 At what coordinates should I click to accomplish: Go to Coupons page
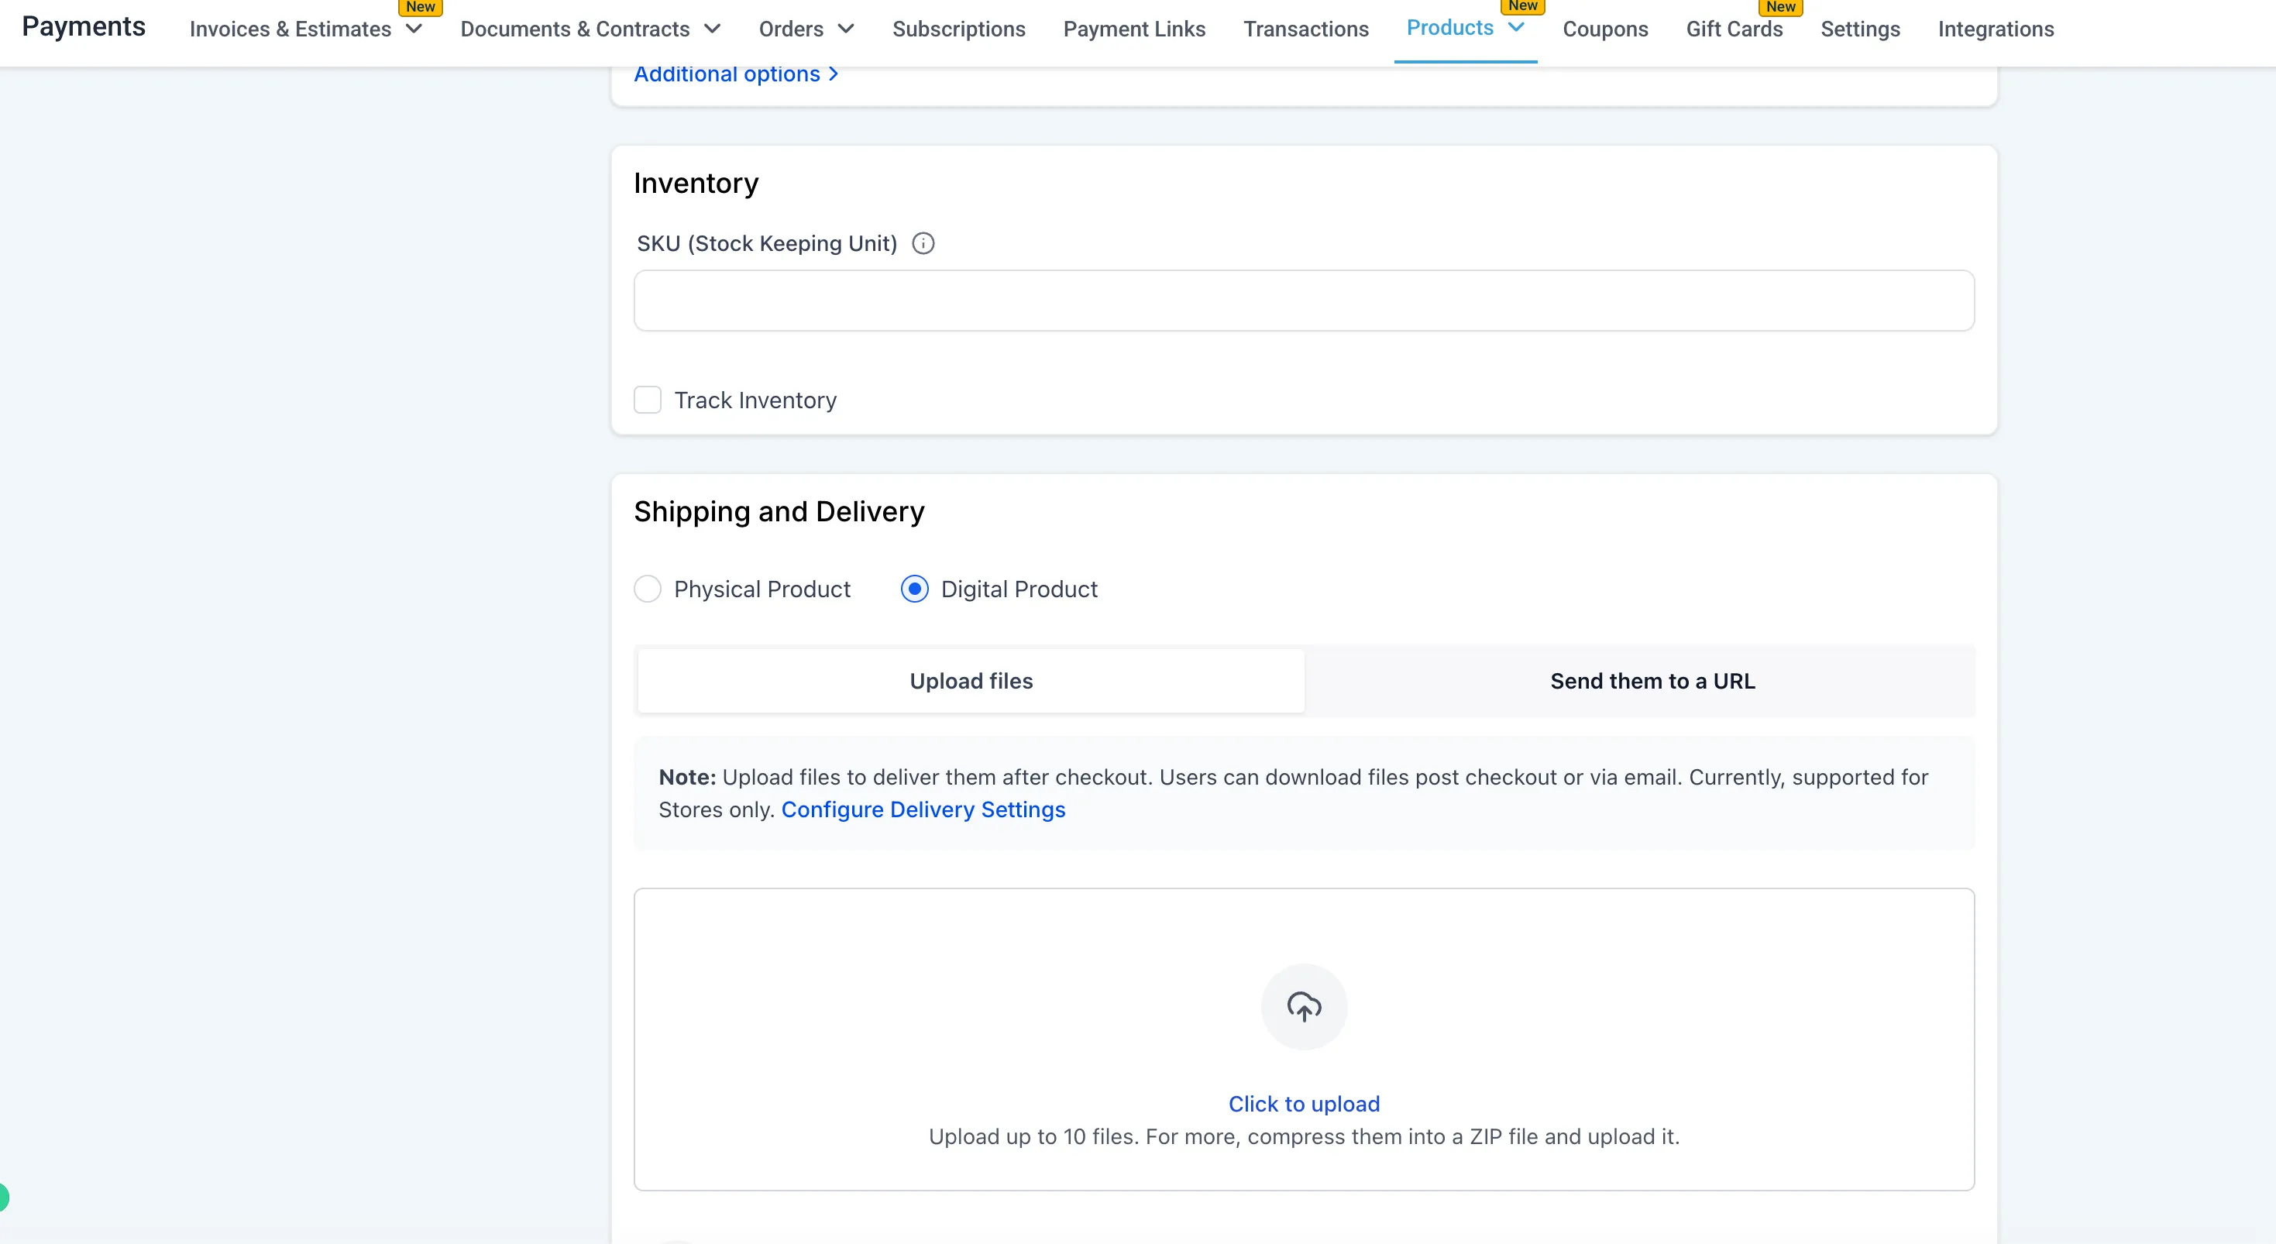point(1604,29)
